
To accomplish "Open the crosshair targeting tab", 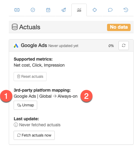I will tap(95, 10).
